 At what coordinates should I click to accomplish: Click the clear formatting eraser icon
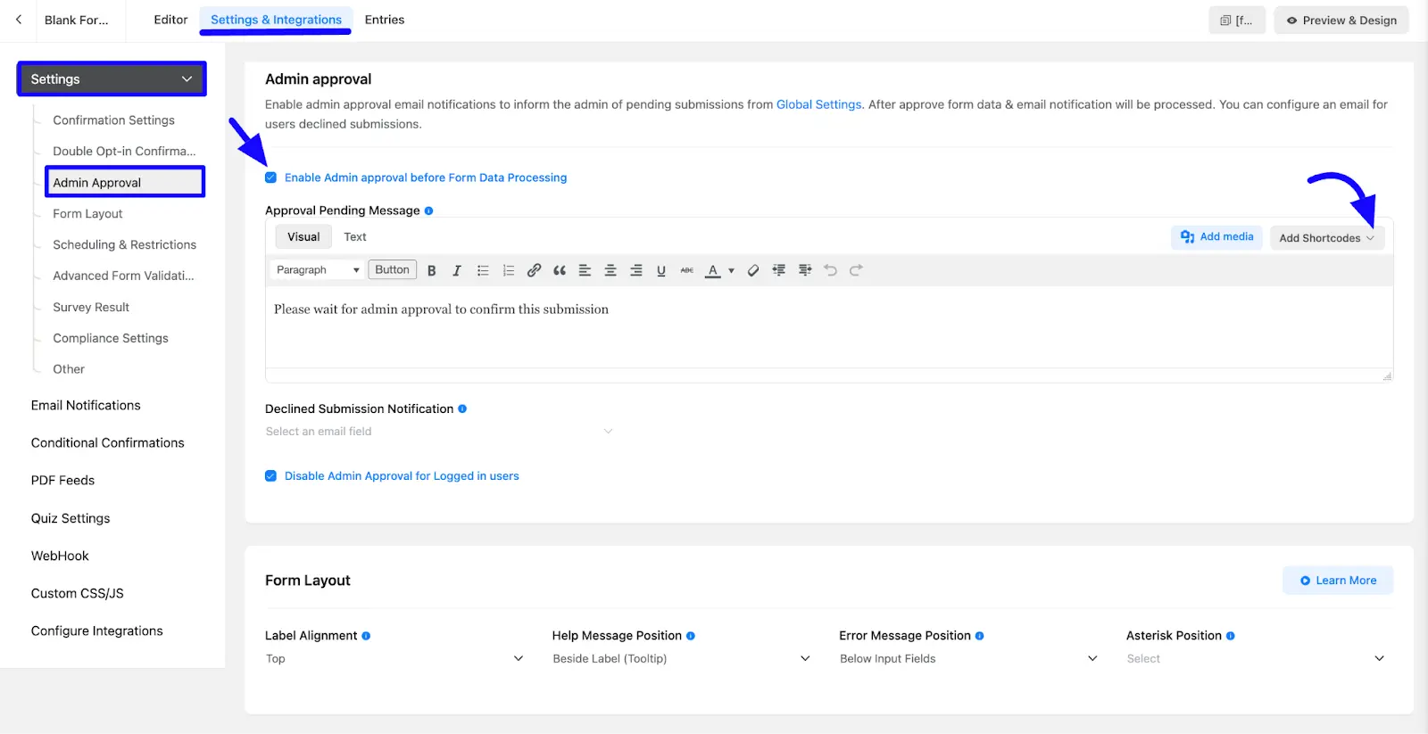[753, 270]
